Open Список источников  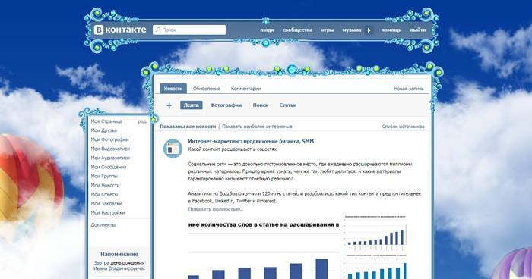coord(403,127)
